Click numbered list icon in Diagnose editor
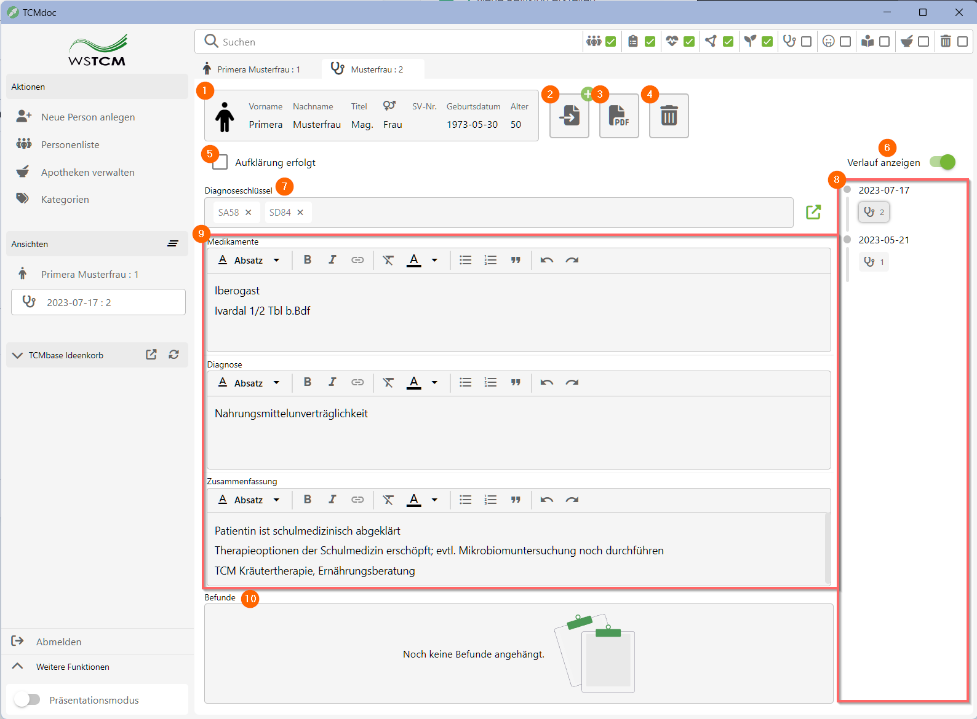Image resolution: width=977 pixels, height=719 pixels. tap(490, 382)
